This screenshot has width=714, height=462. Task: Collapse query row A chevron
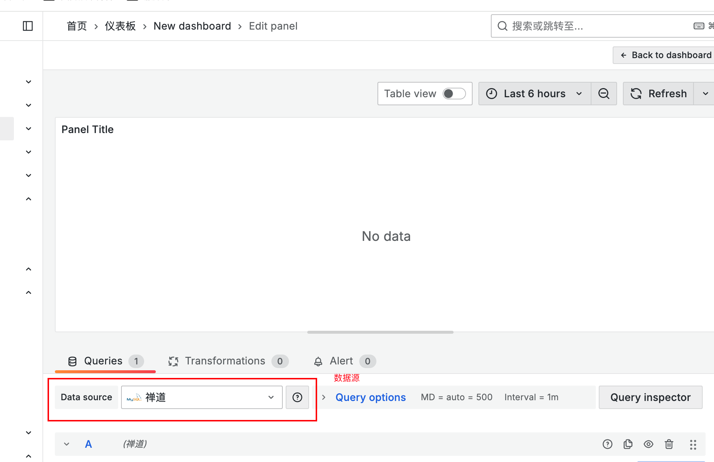pyautogui.click(x=67, y=444)
